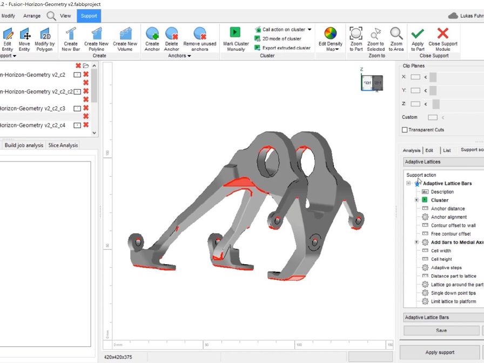Enable Transparent Cuts
The width and height of the screenshot is (484, 363).
click(404, 130)
